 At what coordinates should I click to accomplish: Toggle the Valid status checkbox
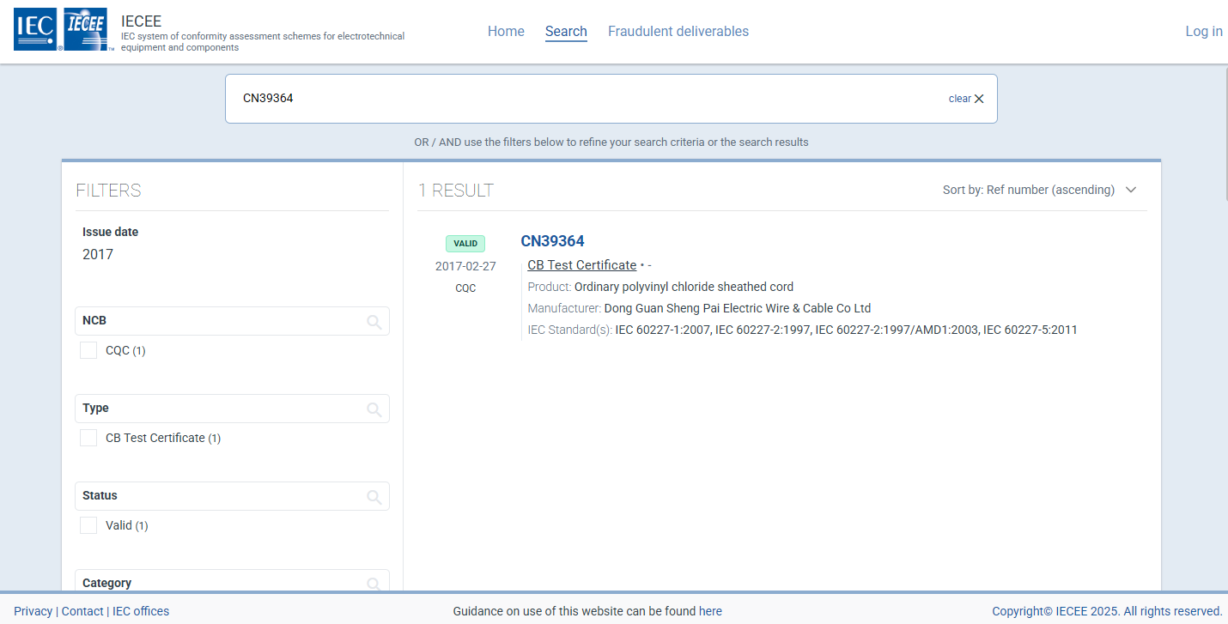point(88,525)
